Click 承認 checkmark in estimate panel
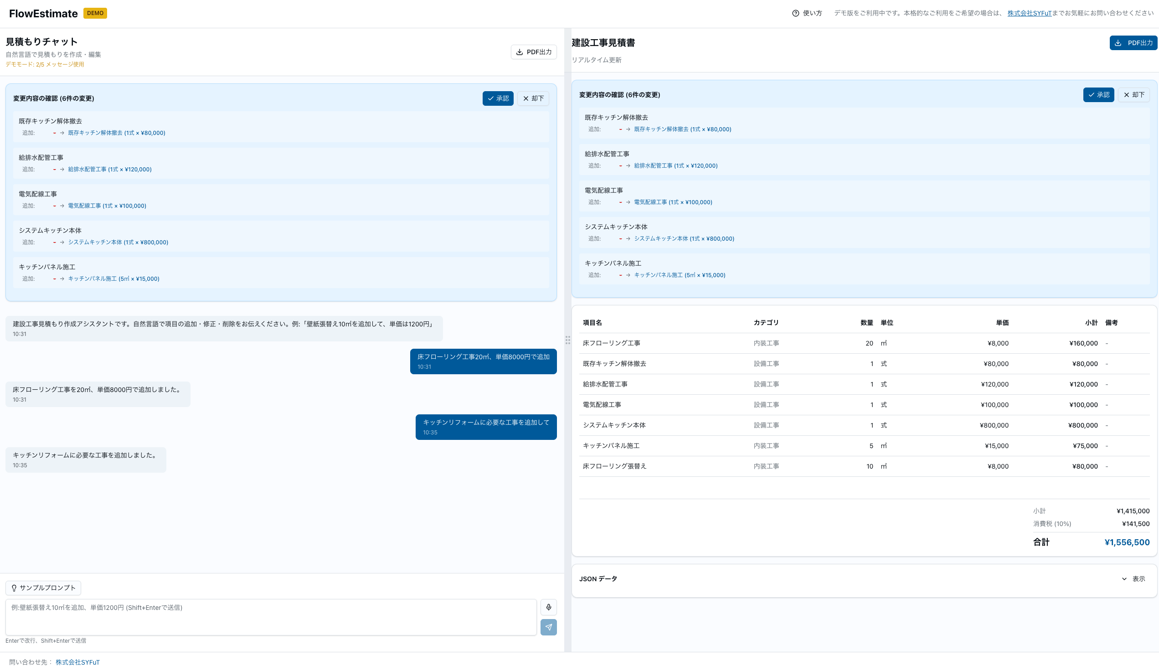 point(1098,95)
